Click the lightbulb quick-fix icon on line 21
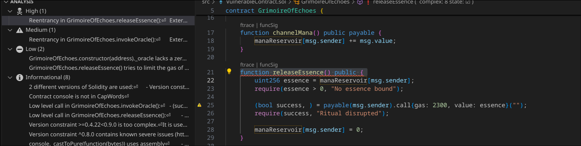 click(x=229, y=71)
